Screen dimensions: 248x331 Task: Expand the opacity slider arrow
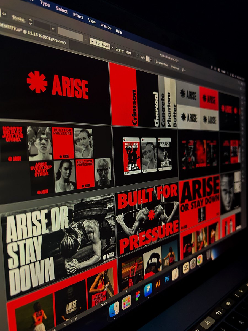pos(138,55)
